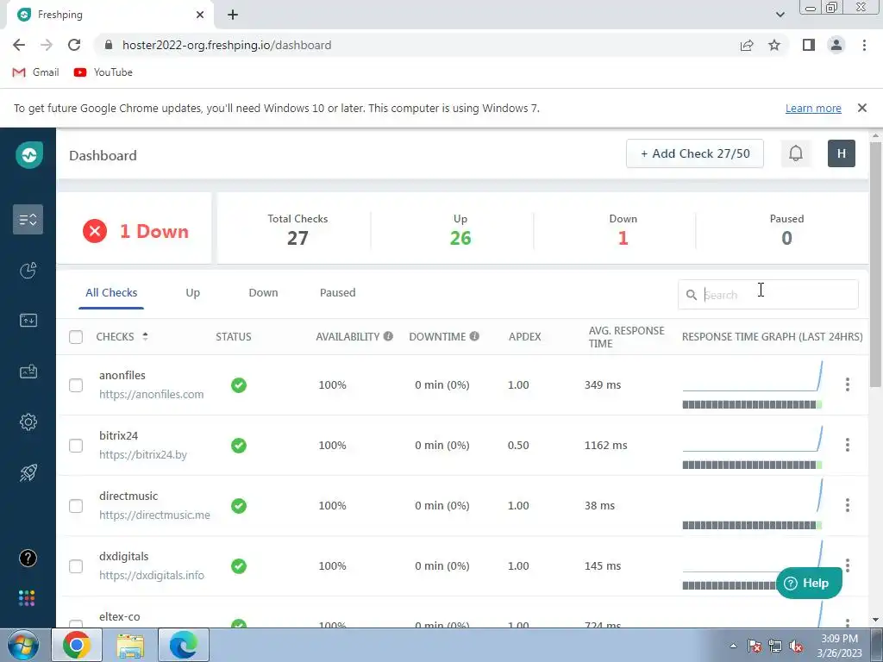Open the reports pie chart sidebar icon
The image size is (883, 662).
point(28,271)
